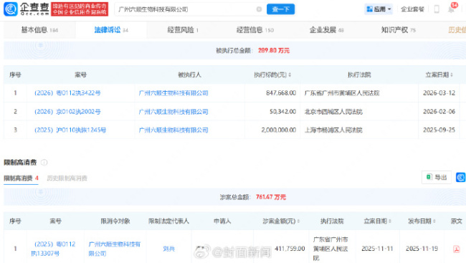The width and height of the screenshot is (466, 263).
Task: Click amount 50,342.00
Action: coord(282,112)
